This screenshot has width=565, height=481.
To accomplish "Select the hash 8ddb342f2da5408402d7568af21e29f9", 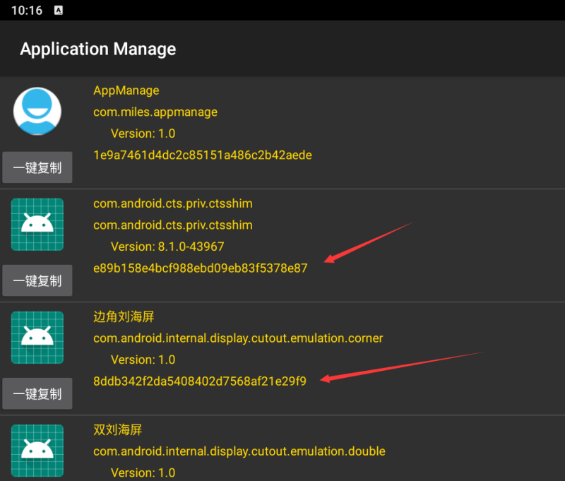I will click(199, 381).
